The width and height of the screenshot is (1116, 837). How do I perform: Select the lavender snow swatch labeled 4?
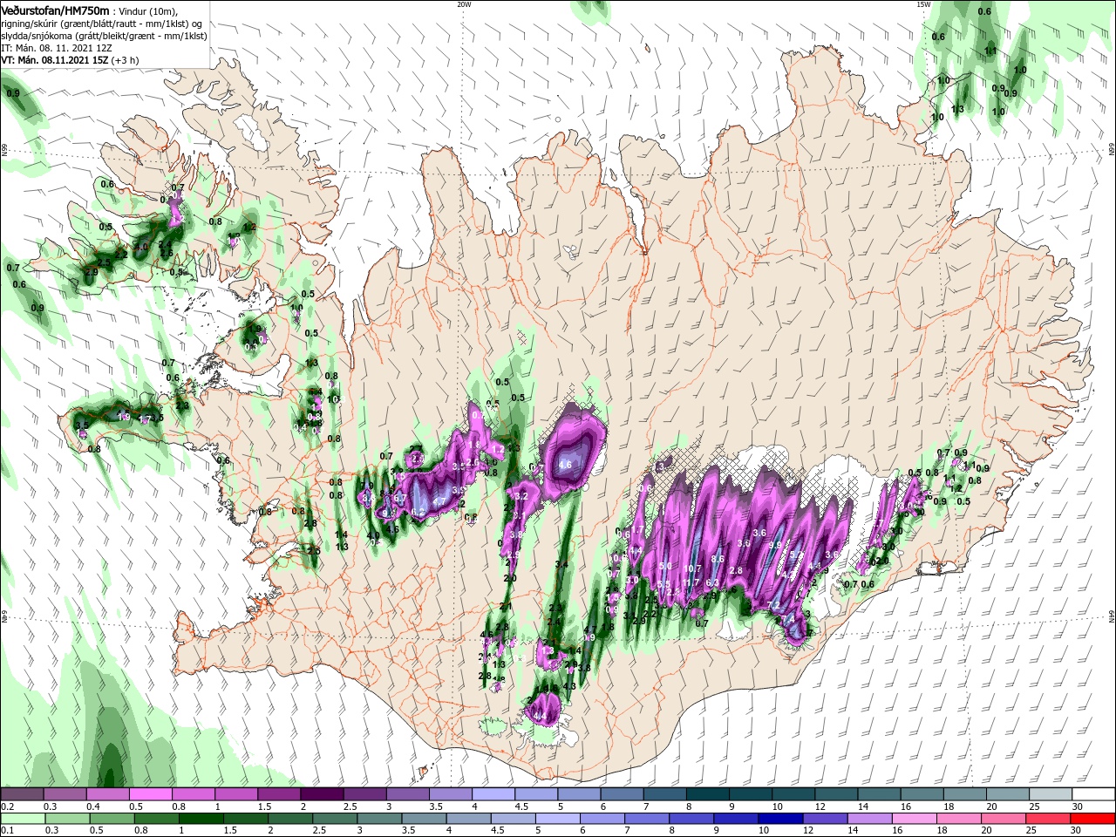pyautogui.click(x=493, y=794)
